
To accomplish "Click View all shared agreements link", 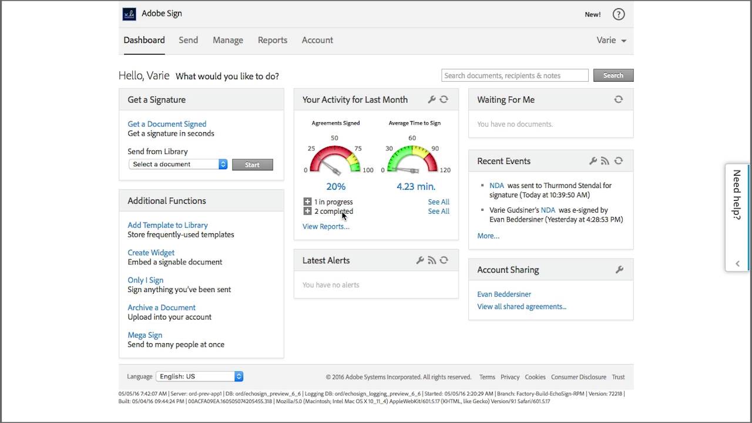I will 522,306.
